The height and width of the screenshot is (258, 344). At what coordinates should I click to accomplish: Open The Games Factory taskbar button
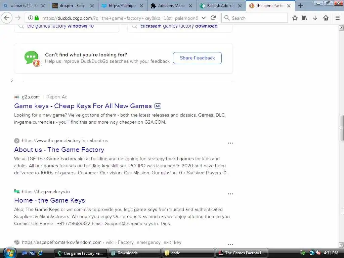point(242,253)
